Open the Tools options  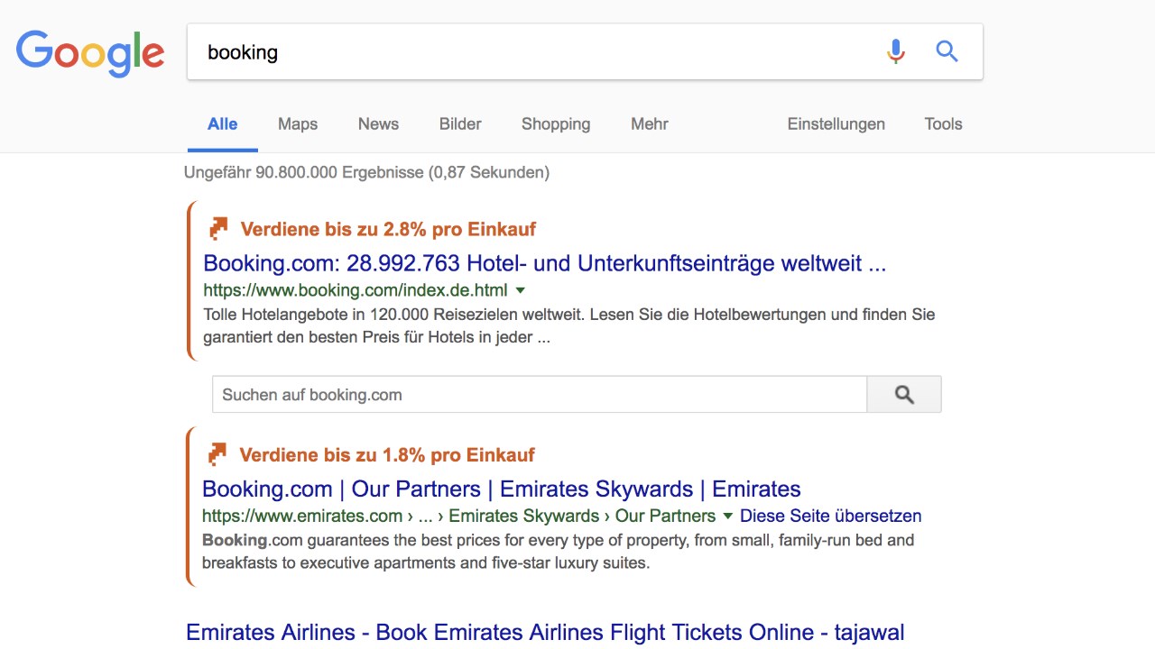coord(943,124)
